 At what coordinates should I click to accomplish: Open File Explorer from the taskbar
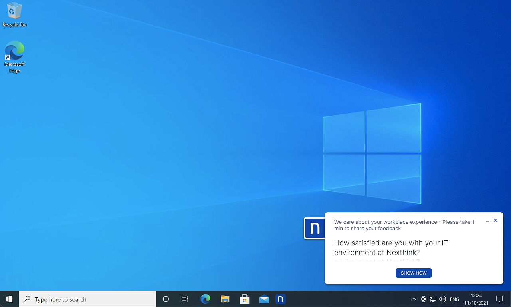pos(225,299)
